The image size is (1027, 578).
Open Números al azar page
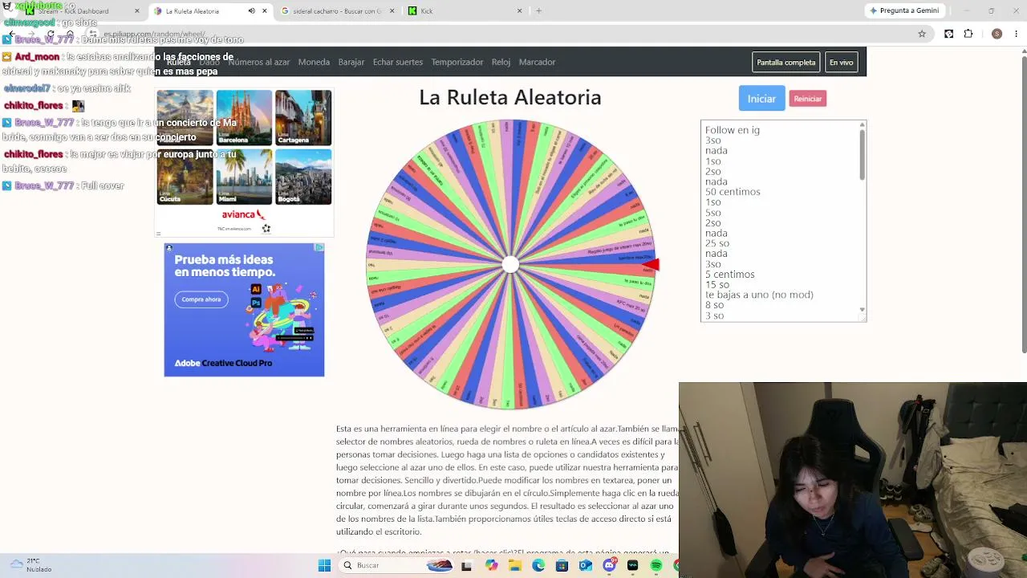point(258,62)
